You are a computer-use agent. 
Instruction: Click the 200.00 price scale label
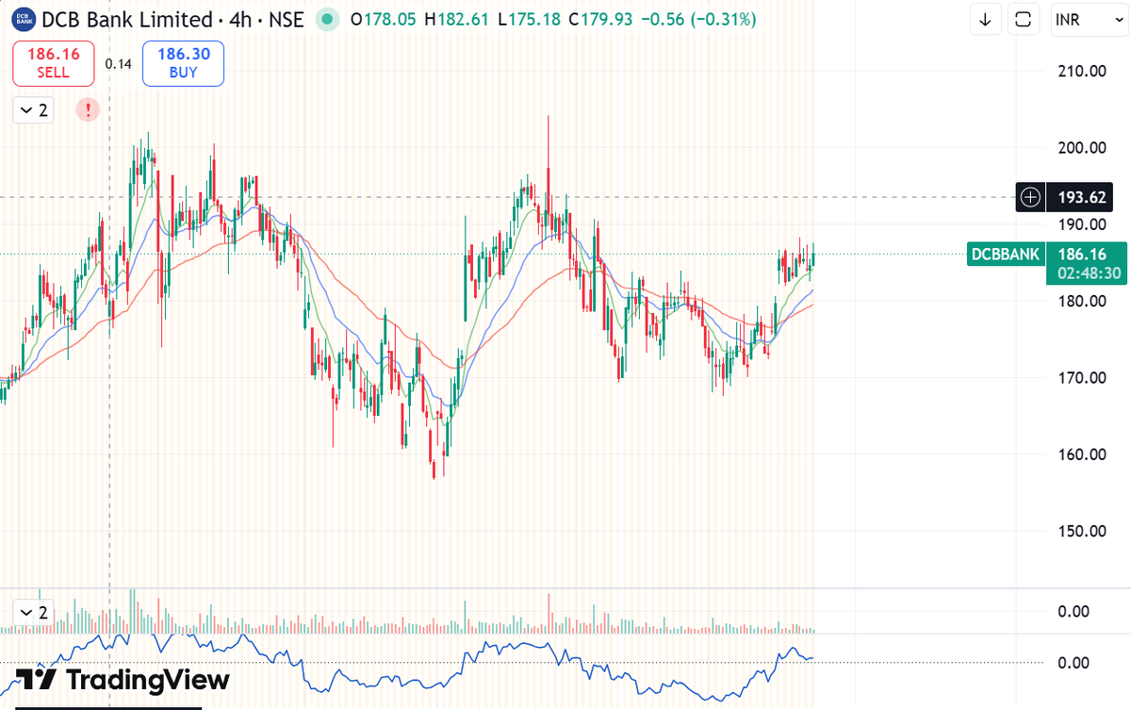1081,147
